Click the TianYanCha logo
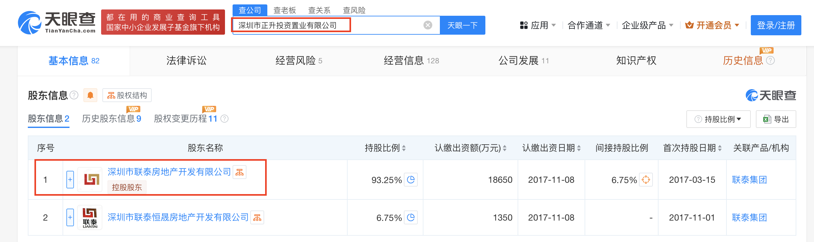This screenshot has height=242, width=814. pyautogui.click(x=57, y=22)
